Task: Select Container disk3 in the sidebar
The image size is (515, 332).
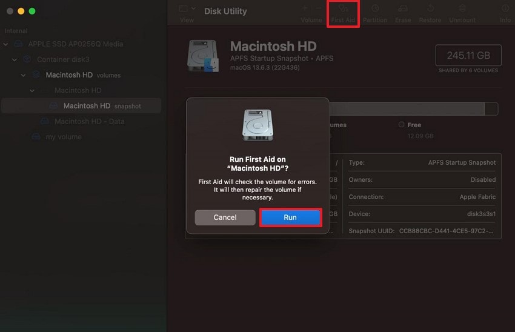Action: [x=63, y=59]
